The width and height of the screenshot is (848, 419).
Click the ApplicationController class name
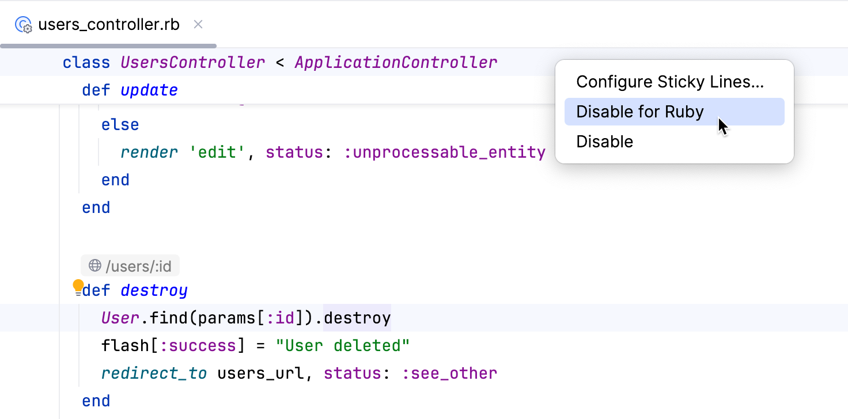pos(396,62)
